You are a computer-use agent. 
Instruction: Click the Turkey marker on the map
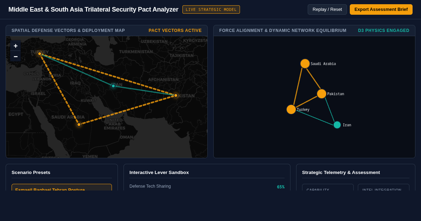[x=40, y=54]
